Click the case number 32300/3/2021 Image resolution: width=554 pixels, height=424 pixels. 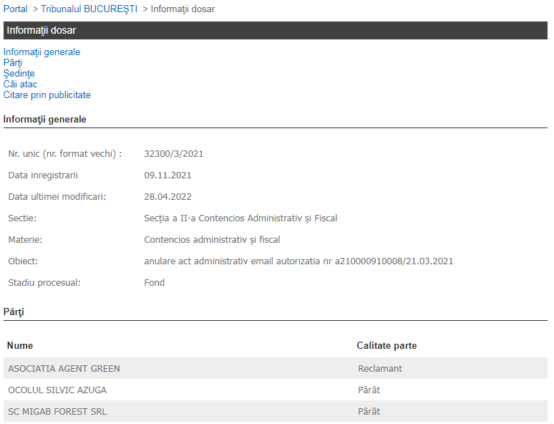pyautogui.click(x=174, y=154)
